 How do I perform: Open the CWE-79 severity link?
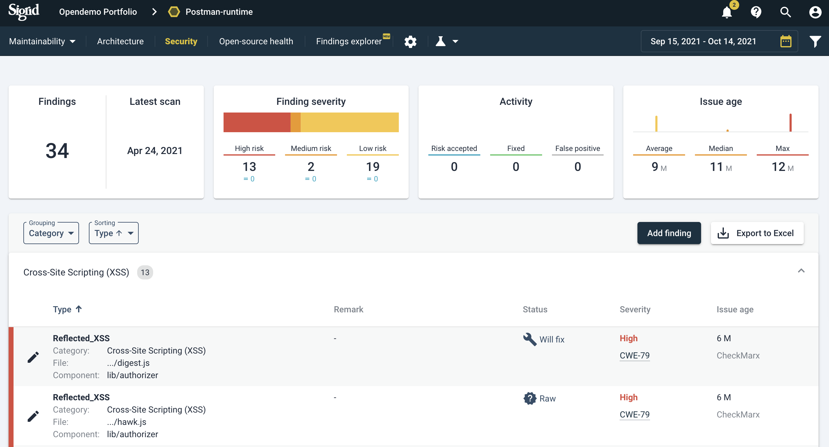coord(634,355)
